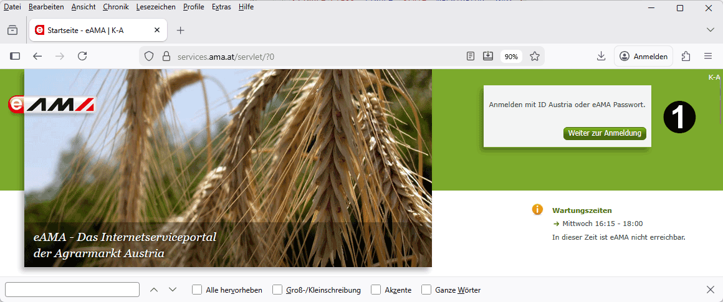The width and height of the screenshot is (723, 302).
Task: Reset the 90% zoom level badge
Action: pyautogui.click(x=511, y=57)
